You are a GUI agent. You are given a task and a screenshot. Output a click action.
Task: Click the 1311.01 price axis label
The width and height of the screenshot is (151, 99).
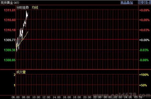click(10, 10)
